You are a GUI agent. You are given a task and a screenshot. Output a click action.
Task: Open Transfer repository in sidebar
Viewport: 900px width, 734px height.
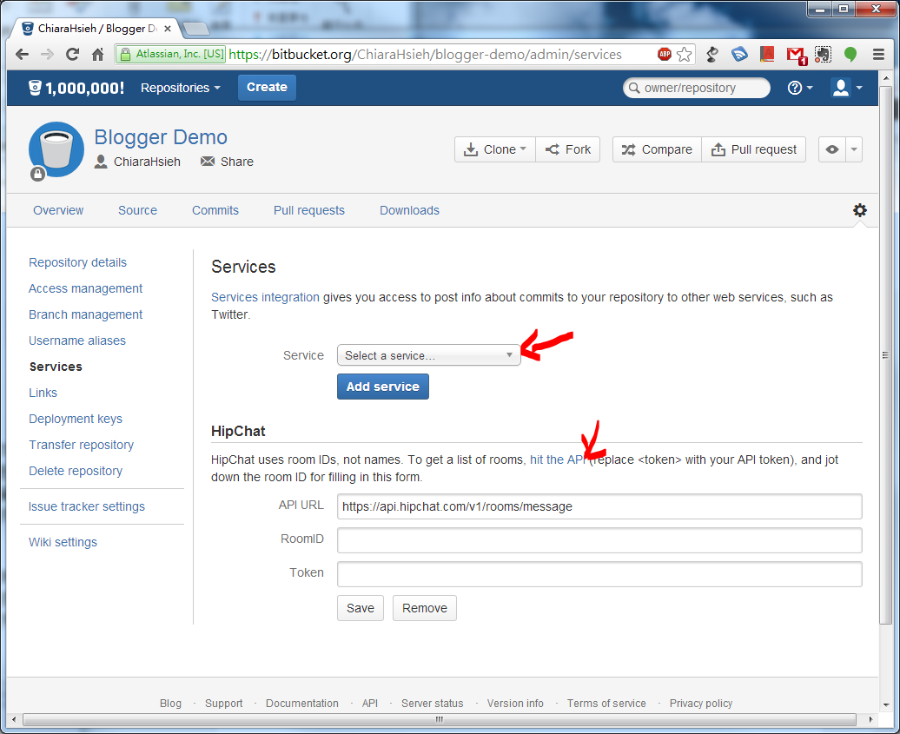[81, 445]
